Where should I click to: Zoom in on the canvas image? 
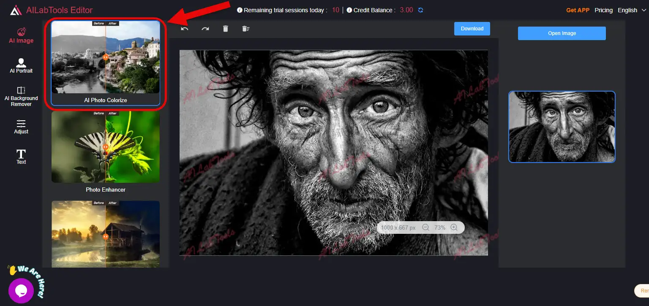(x=454, y=227)
